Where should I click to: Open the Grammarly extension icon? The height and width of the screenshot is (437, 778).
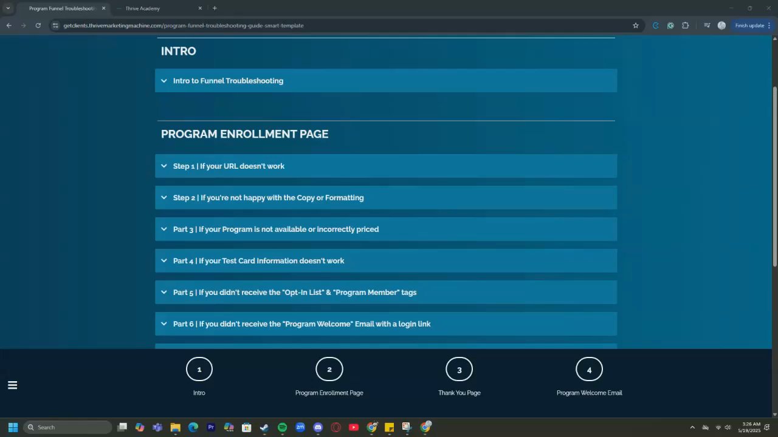click(x=670, y=25)
